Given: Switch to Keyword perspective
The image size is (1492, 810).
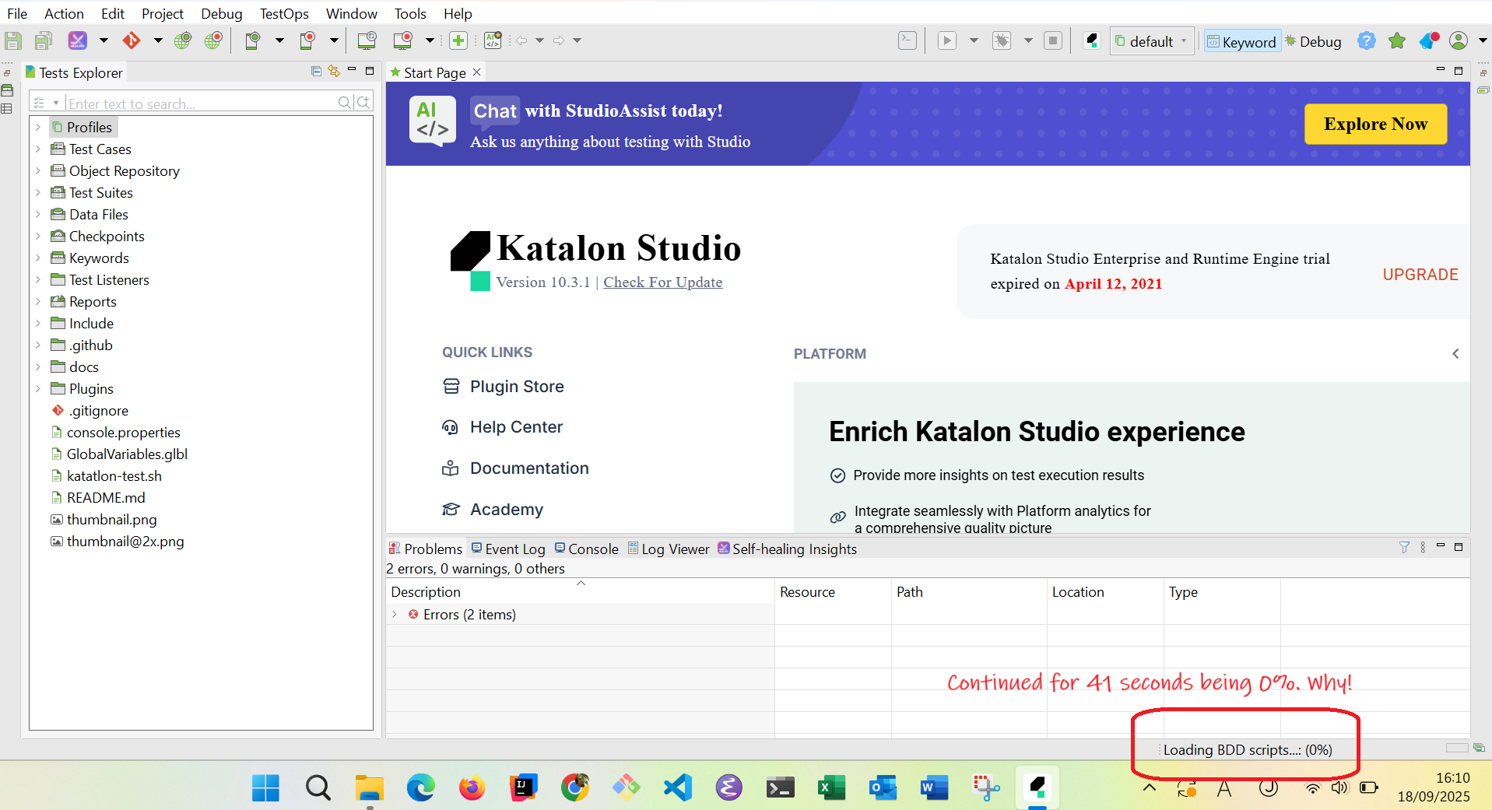Looking at the screenshot, I should pos(1241,41).
